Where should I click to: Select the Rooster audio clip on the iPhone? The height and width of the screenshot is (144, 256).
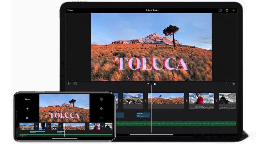[x=61, y=131]
